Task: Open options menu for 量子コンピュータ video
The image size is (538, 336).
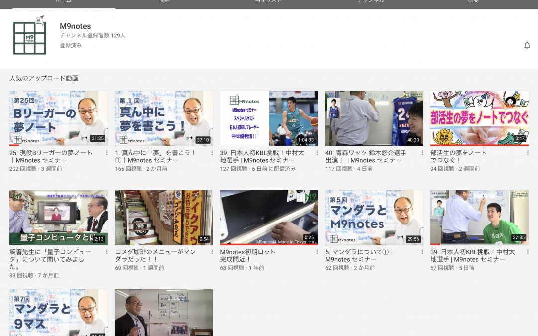Action: pyautogui.click(x=107, y=252)
